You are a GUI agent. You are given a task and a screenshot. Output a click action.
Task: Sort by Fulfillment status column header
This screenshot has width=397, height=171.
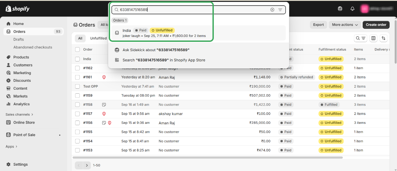click(x=332, y=49)
